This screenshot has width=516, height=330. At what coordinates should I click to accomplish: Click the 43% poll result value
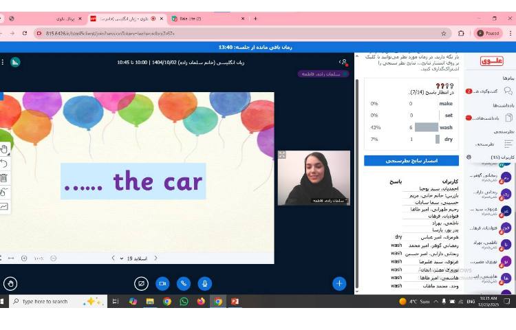376,127
